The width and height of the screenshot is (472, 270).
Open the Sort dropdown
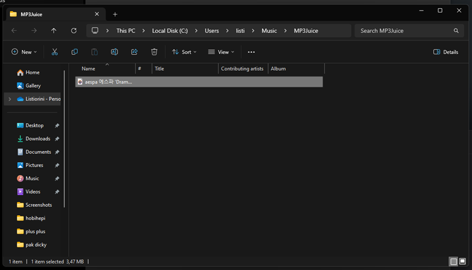pos(184,52)
